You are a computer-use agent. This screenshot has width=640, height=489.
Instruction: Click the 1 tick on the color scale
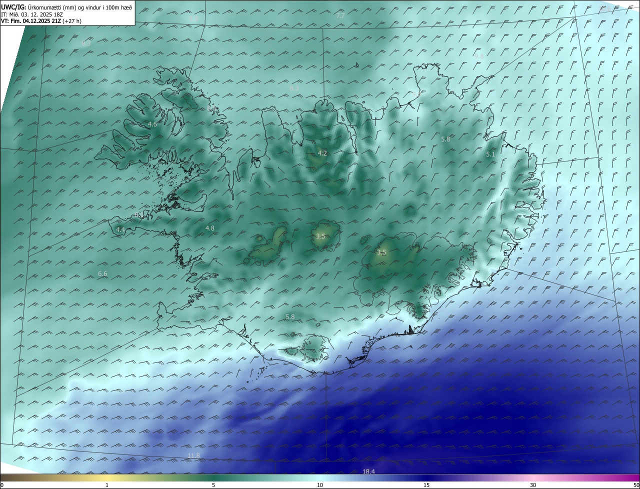pos(107,485)
